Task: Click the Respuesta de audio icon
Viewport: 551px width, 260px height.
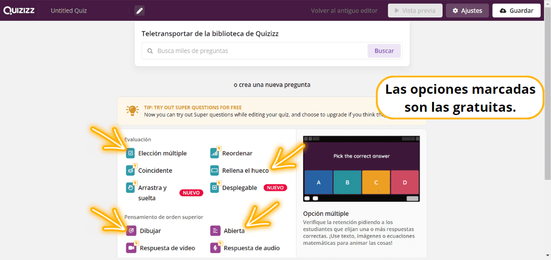Action: tap(215, 248)
